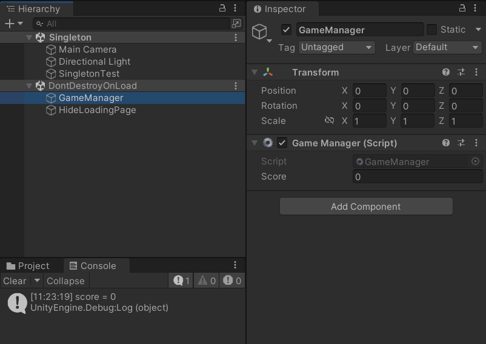Enable the Static checkbox
Screen dimensions: 486x344
[x=431, y=30]
